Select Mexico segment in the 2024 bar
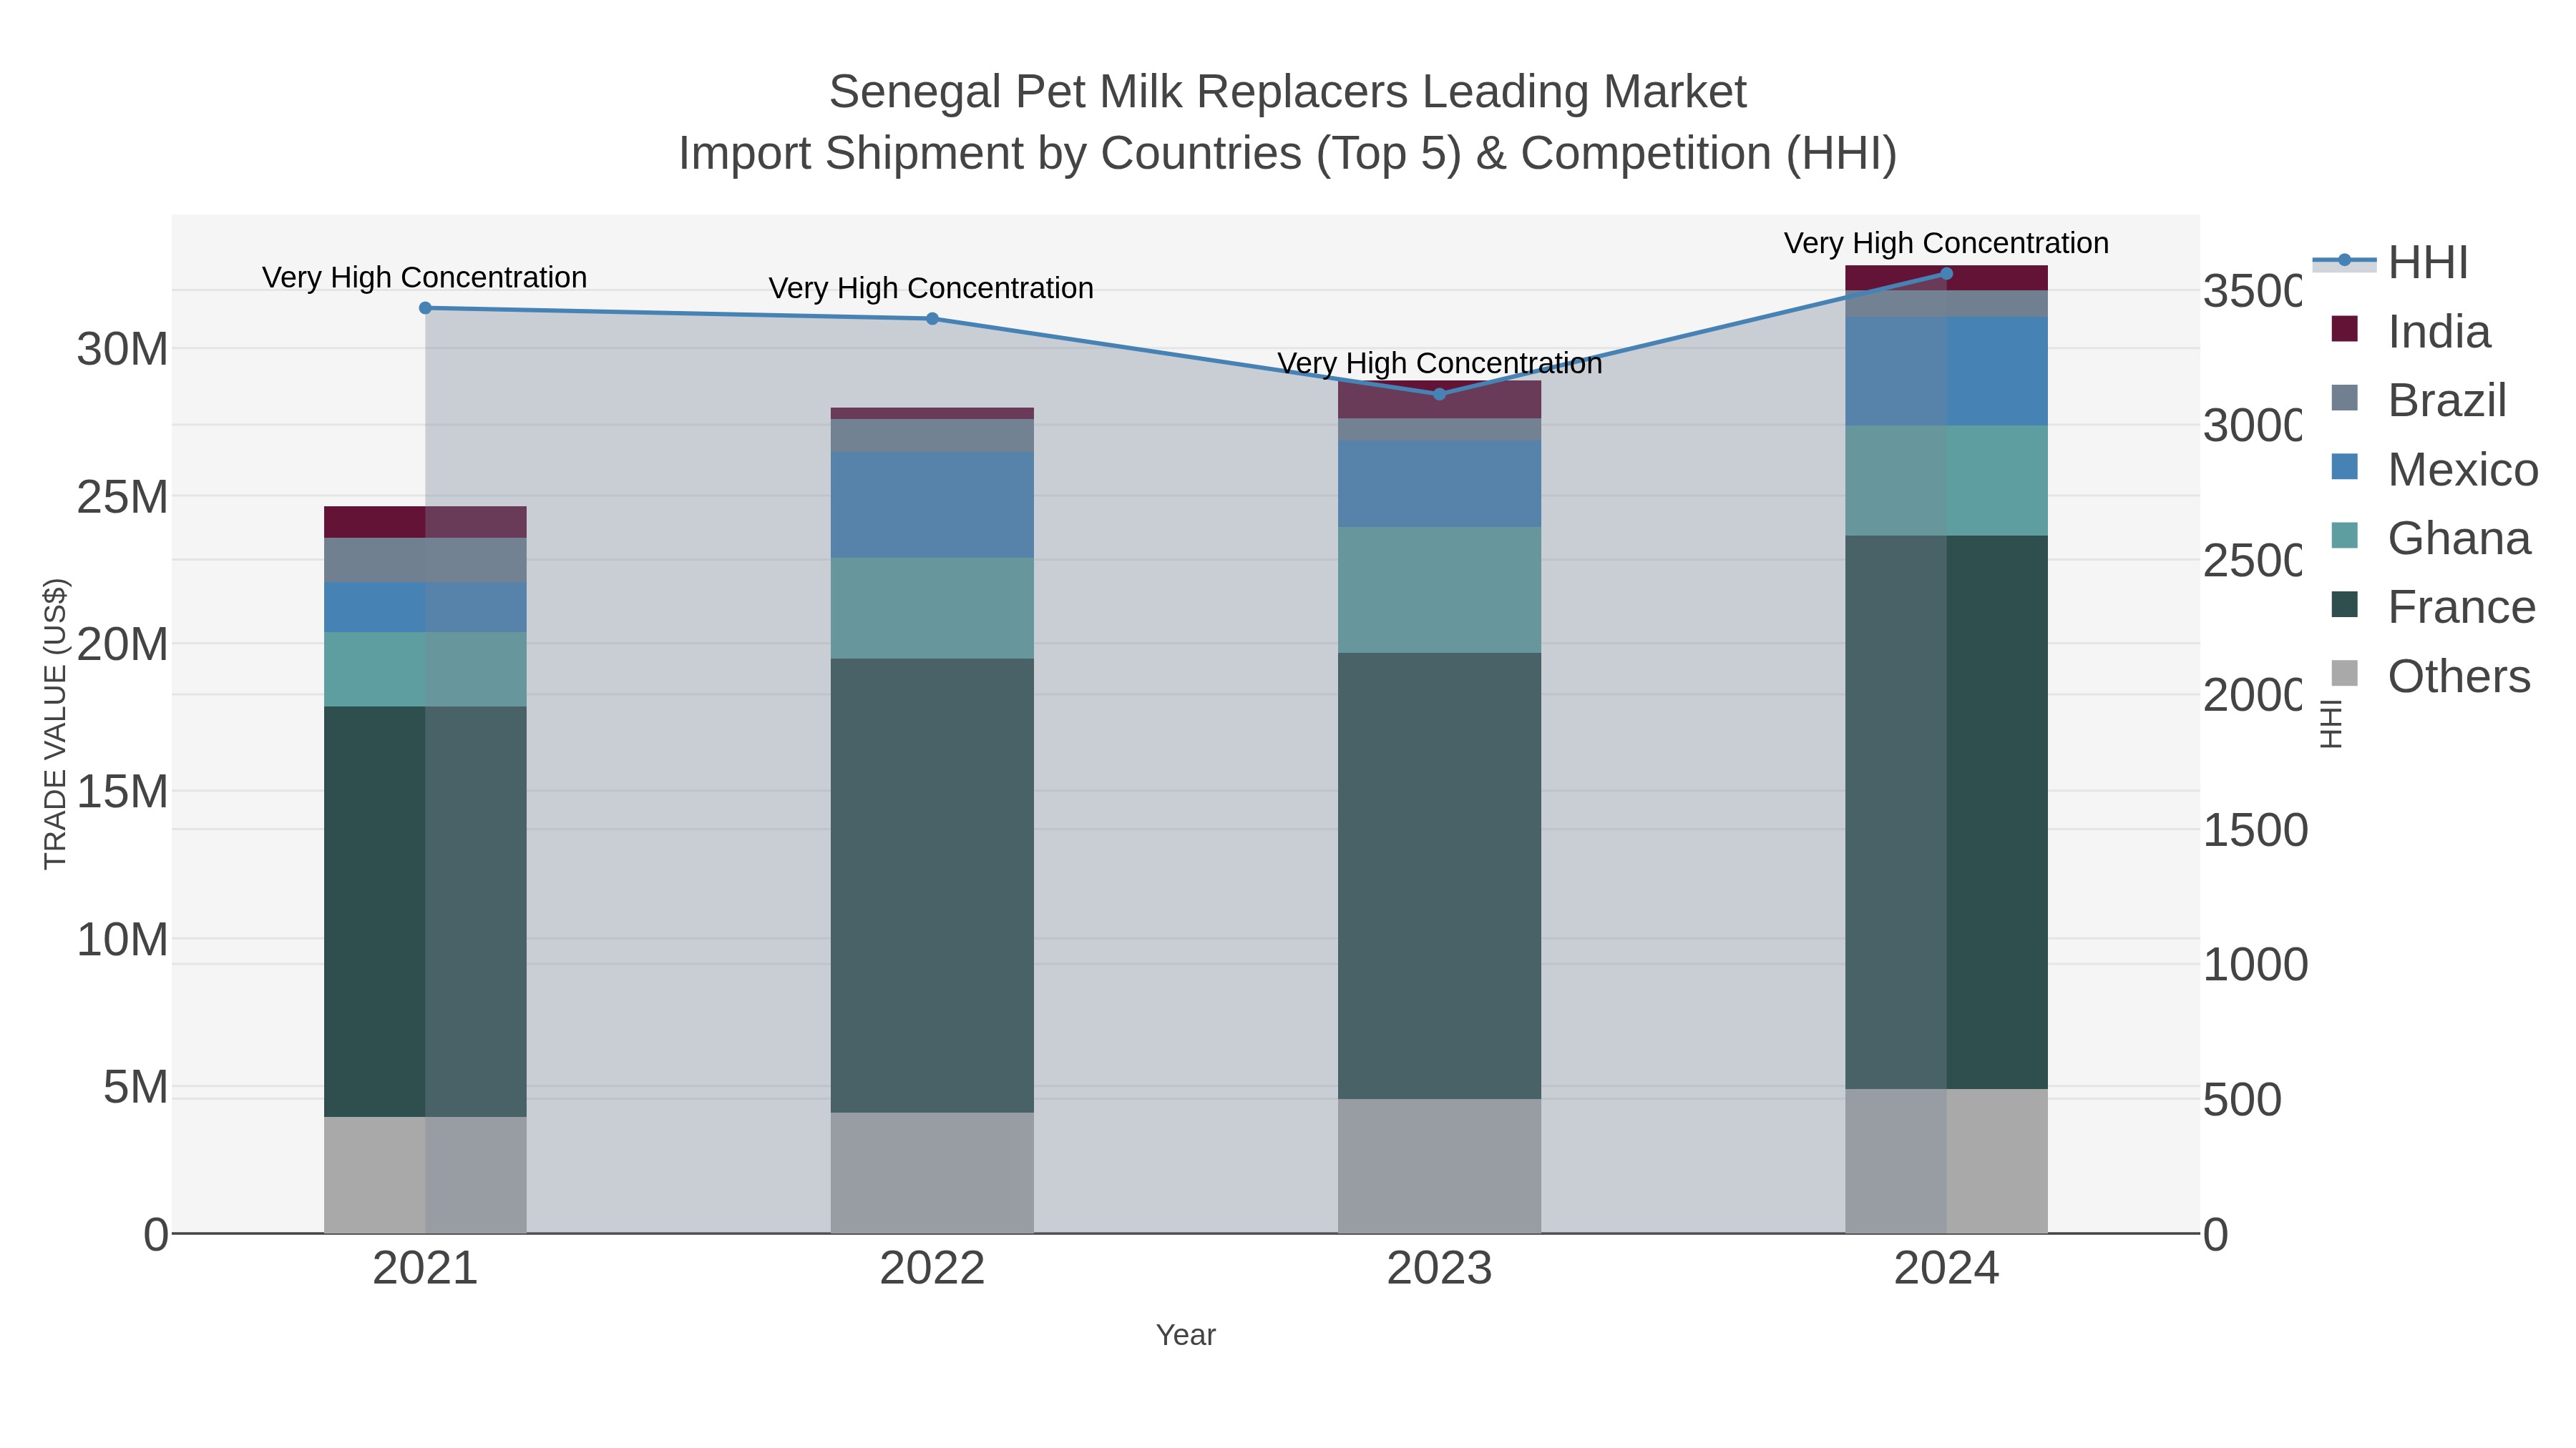 tap(1946, 370)
